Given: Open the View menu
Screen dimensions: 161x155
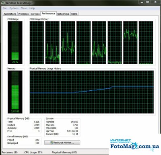Looking at the screenshot, I should tap(24, 8).
